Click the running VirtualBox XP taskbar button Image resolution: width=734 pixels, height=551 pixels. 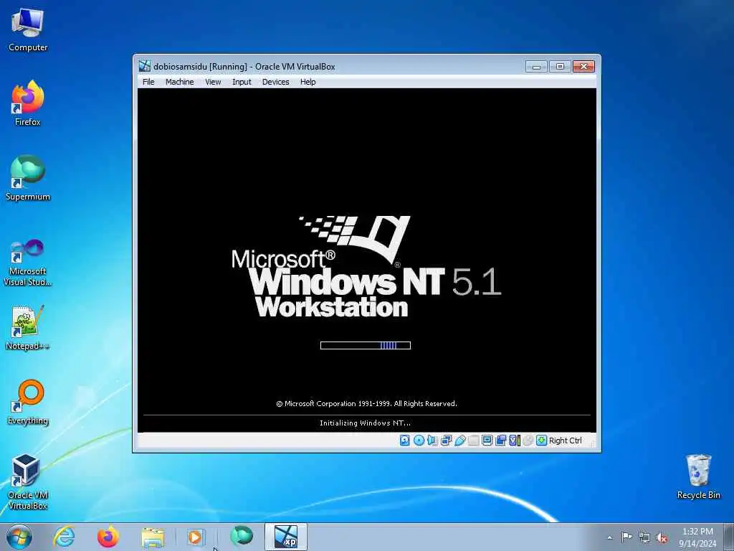(285, 537)
